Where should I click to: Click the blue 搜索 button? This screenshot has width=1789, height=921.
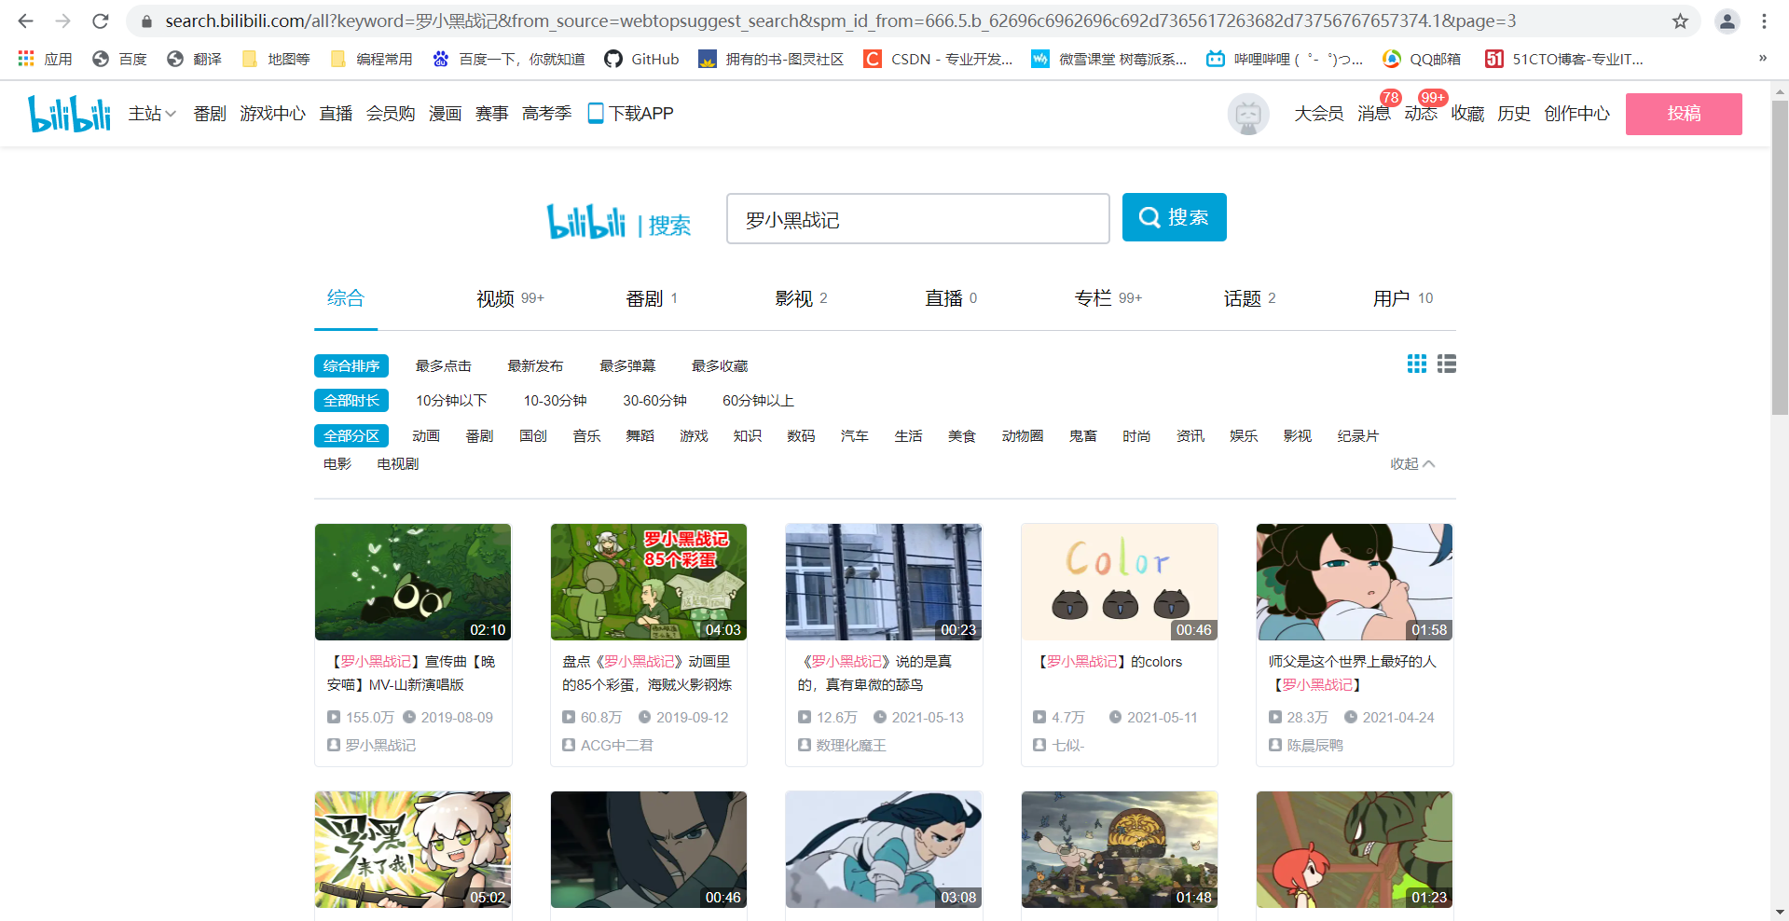click(1174, 217)
